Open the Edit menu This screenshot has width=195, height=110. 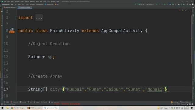coord(9,2)
